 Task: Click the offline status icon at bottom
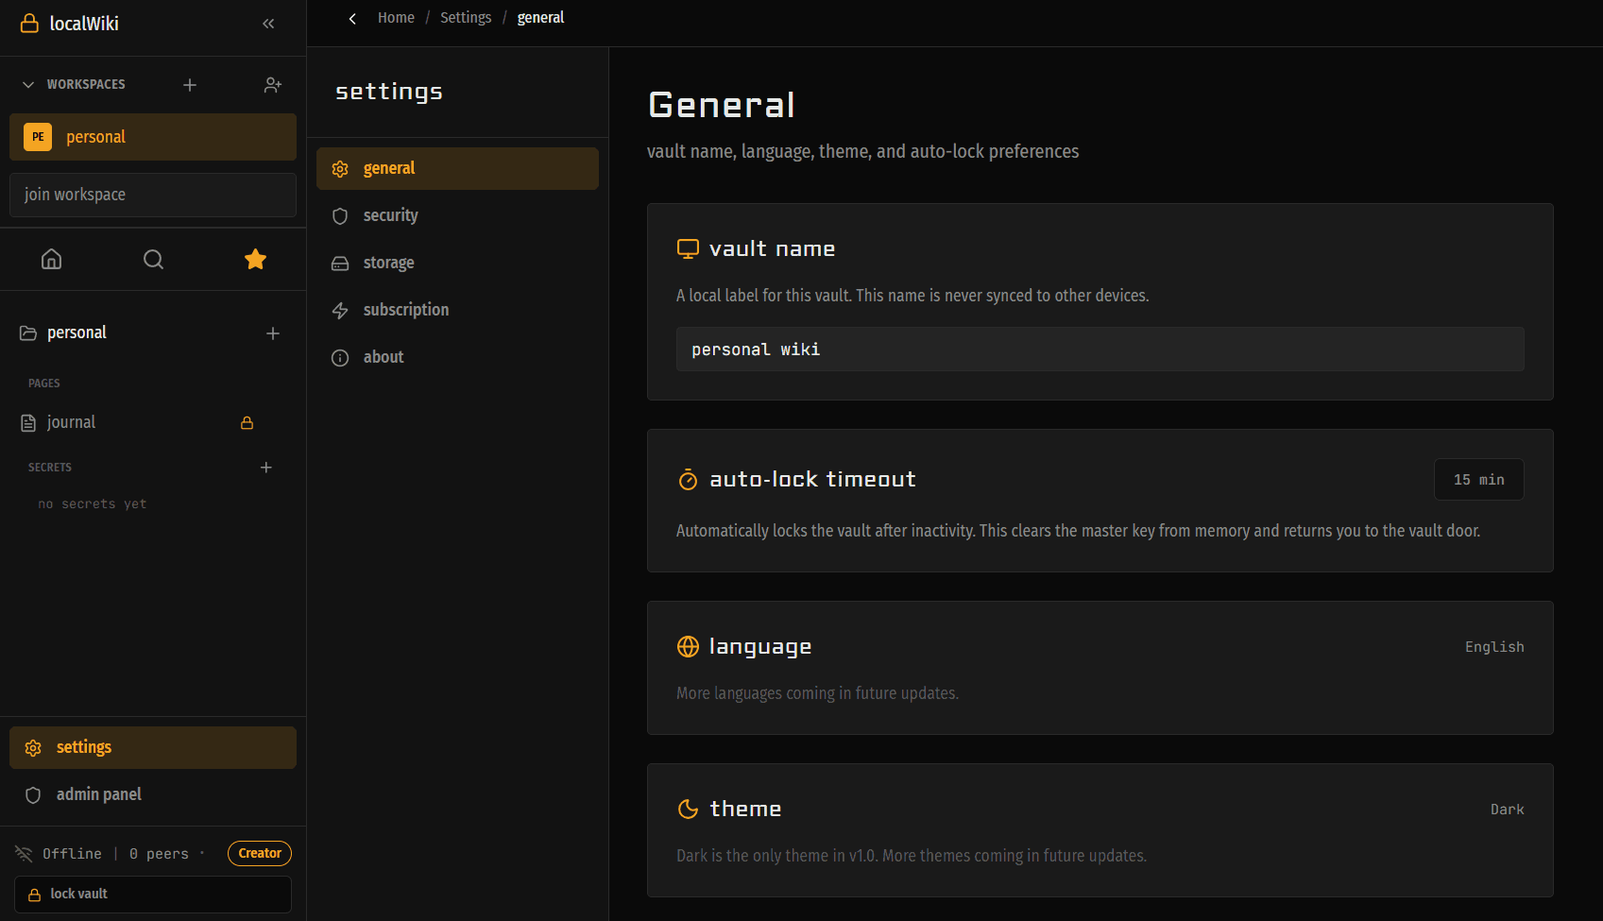pyautogui.click(x=26, y=852)
